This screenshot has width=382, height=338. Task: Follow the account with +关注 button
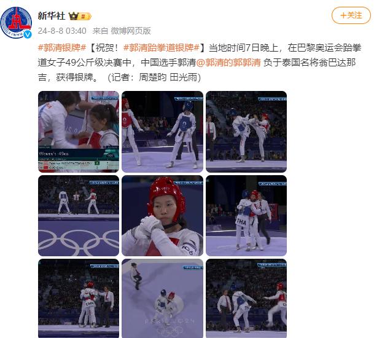click(x=351, y=15)
